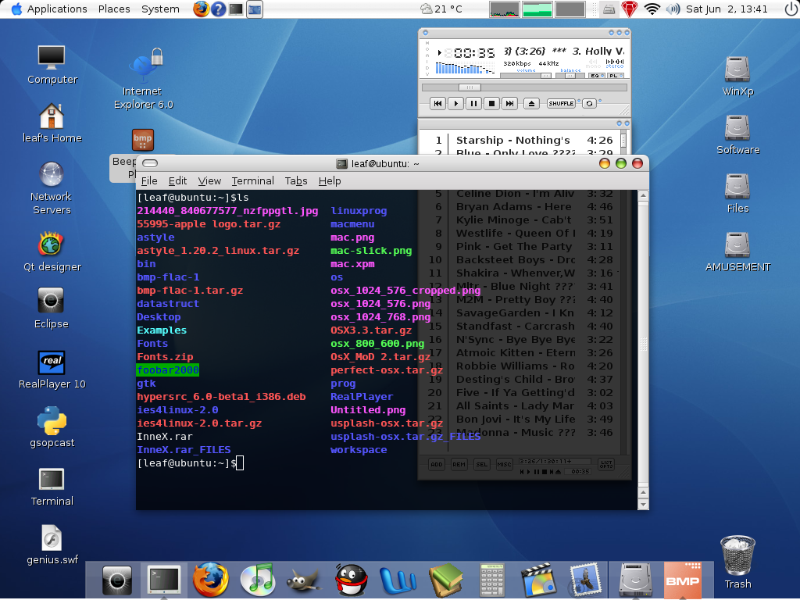The width and height of the screenshot is (800, 600).
Task: Click the BMP icon in the dock
Action: (683, 580)
